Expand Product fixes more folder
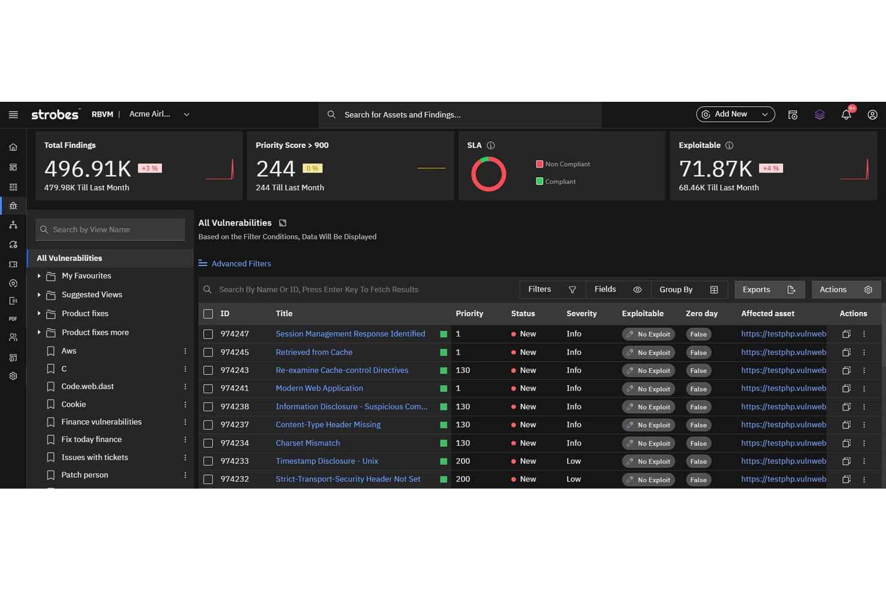The image size is (886, 591). coord(39,332)
